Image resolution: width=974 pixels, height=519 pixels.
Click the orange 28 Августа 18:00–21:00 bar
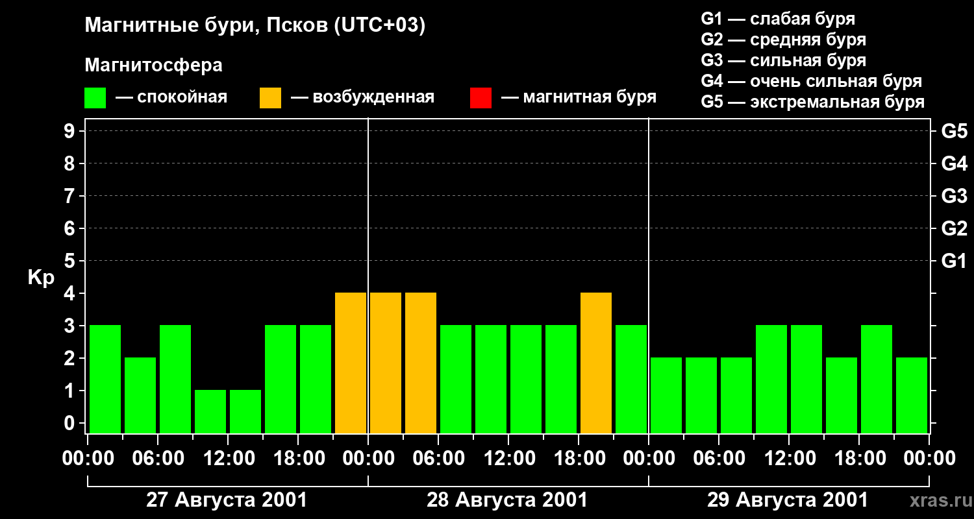pyautogui.click(x=596, y=363)
